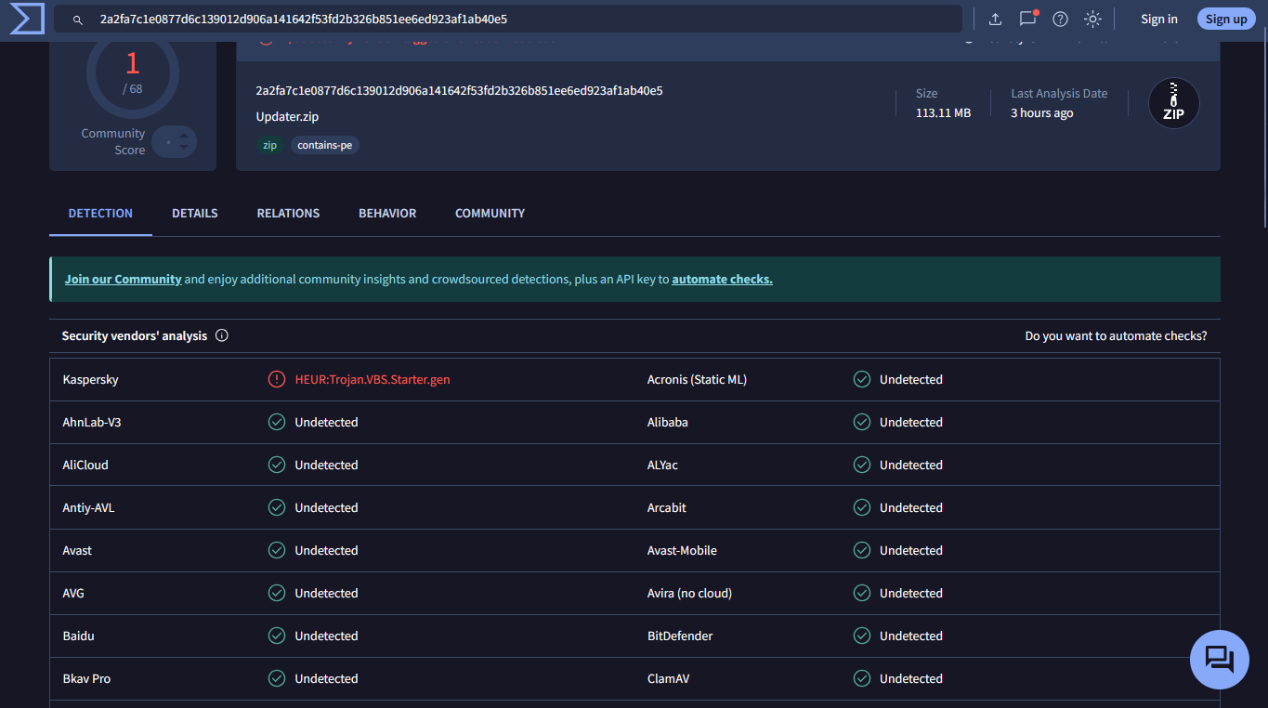Click the Avast-Mobile vendor name
This screenshot has height=708, width=1268.
click(682, 550)
